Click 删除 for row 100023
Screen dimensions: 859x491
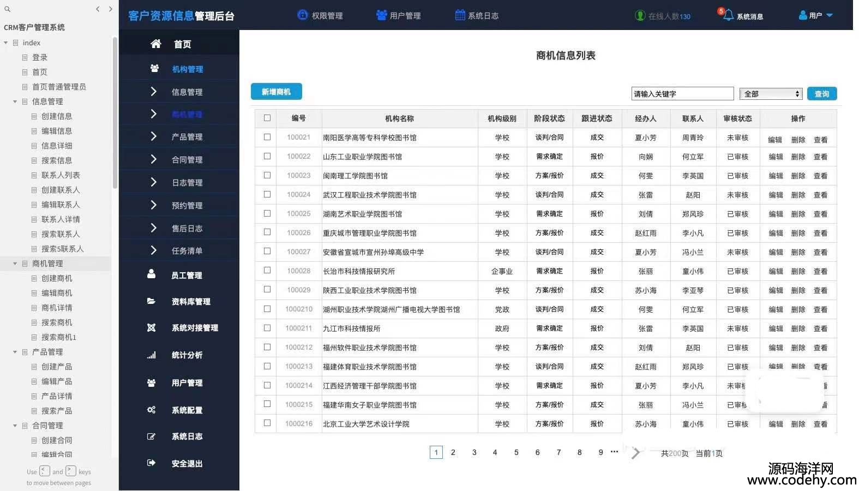[x=798, y=176]
